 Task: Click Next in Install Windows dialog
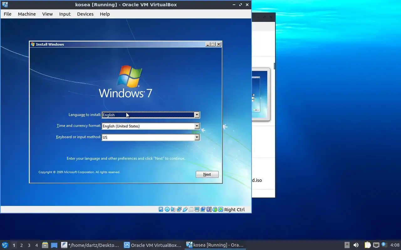(x=207, y=174)
